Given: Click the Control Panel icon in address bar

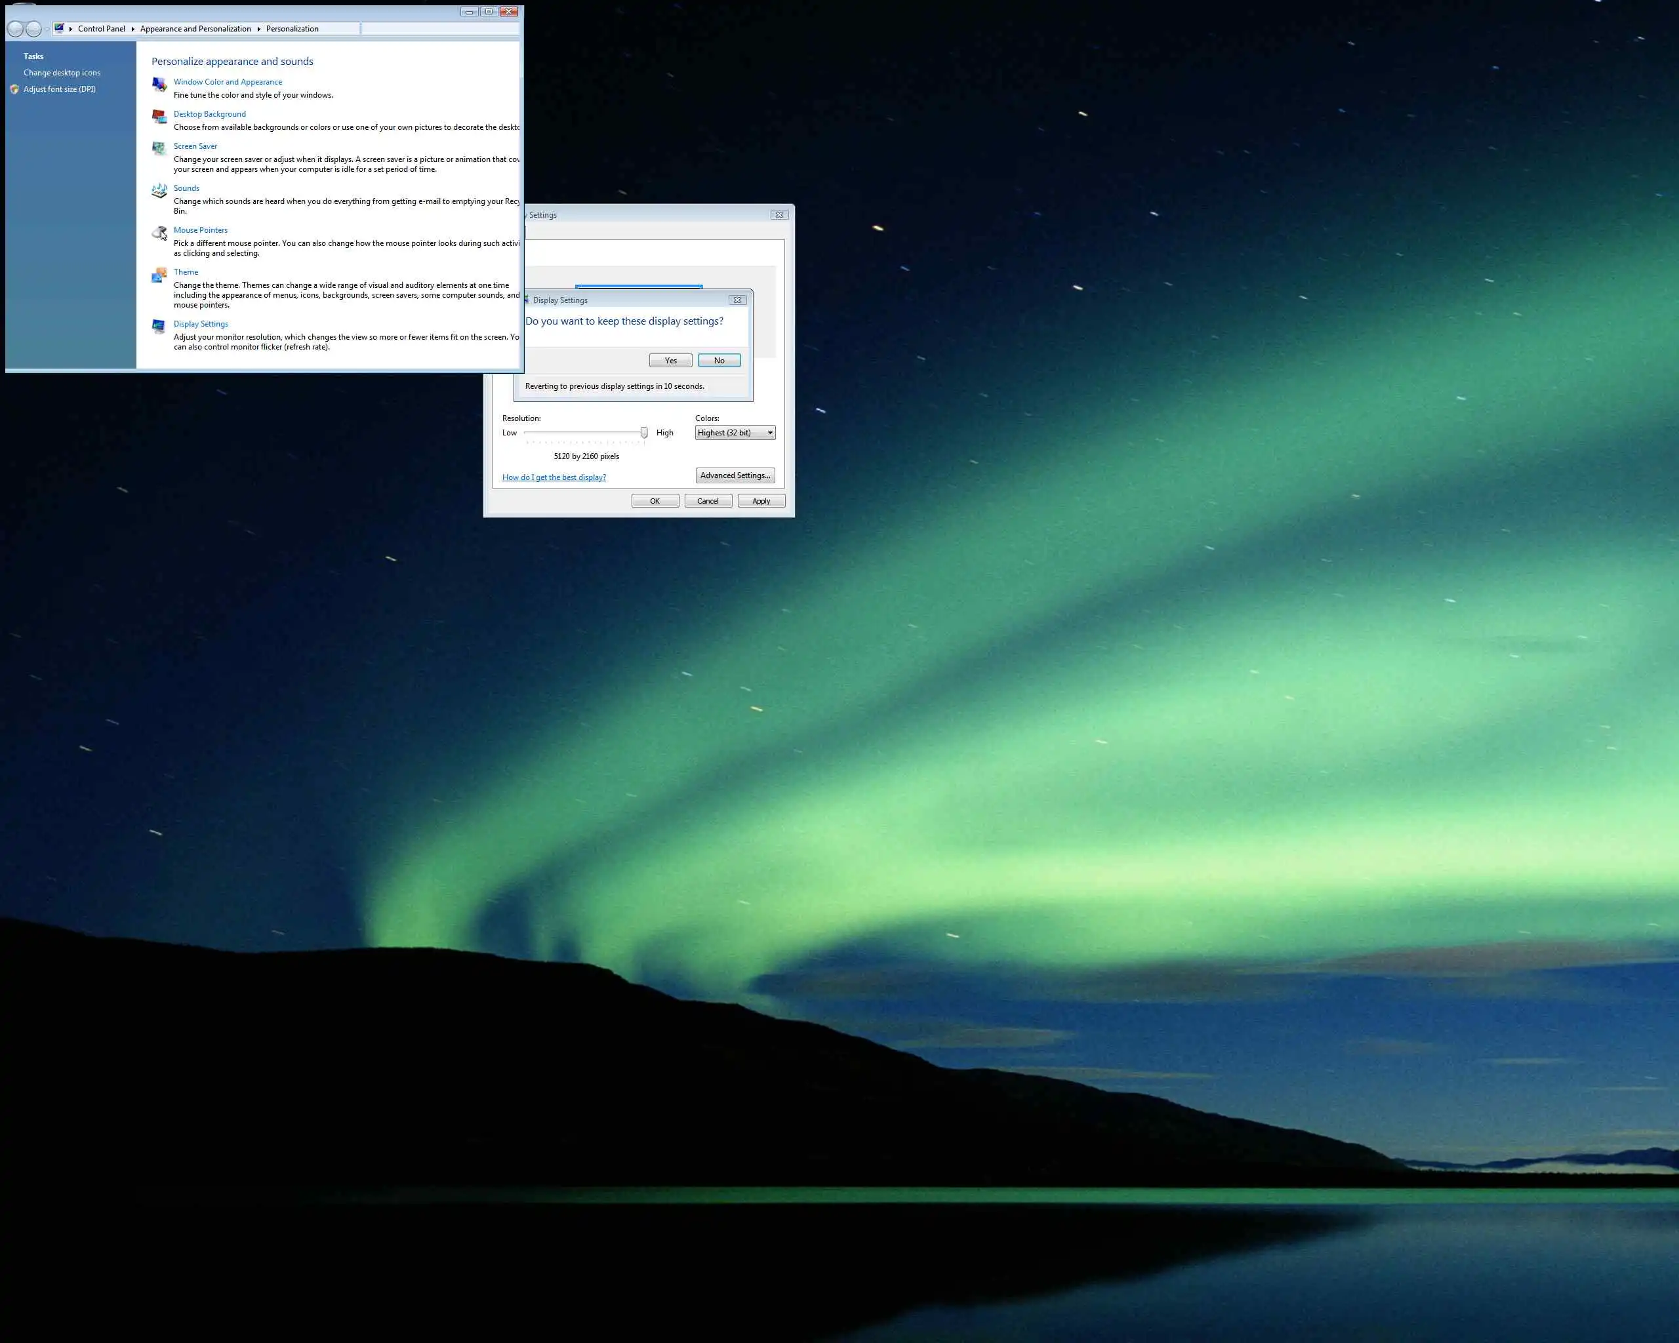Looking at the screenshot, I should click(x=59, y=29).
